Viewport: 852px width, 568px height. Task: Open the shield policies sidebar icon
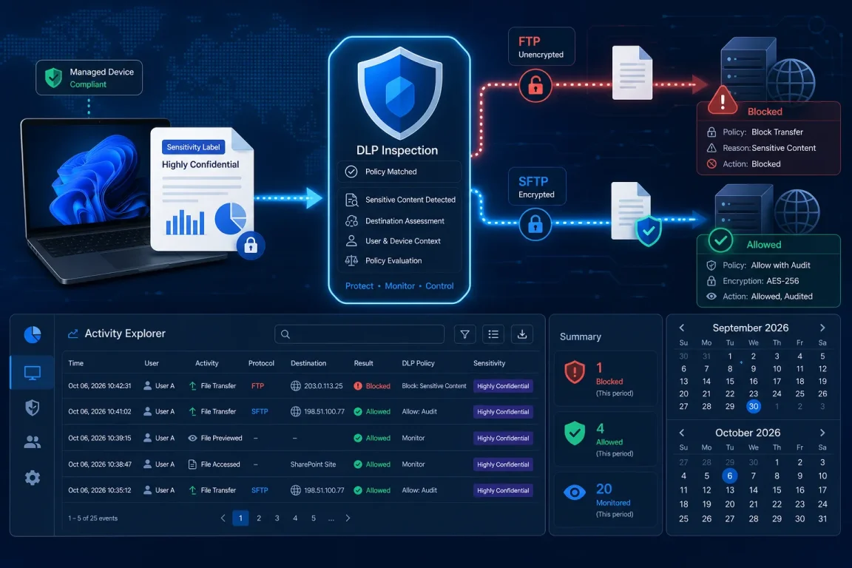[33, 408]
